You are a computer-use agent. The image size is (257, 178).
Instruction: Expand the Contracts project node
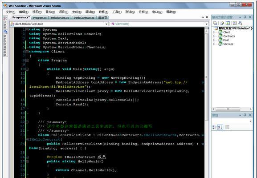pyautogui.click(x=214, y=36)
